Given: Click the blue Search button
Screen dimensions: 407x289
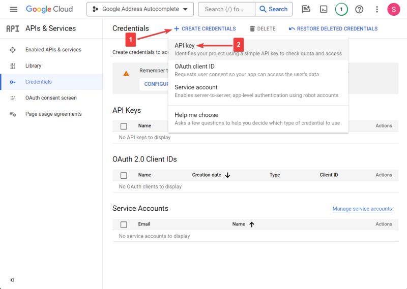Looking at the screenshot, I should coord(274,9).
